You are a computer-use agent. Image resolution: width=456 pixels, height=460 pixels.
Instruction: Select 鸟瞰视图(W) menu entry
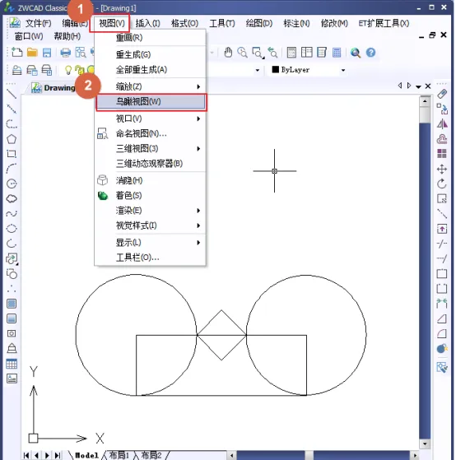pos(151,101)
